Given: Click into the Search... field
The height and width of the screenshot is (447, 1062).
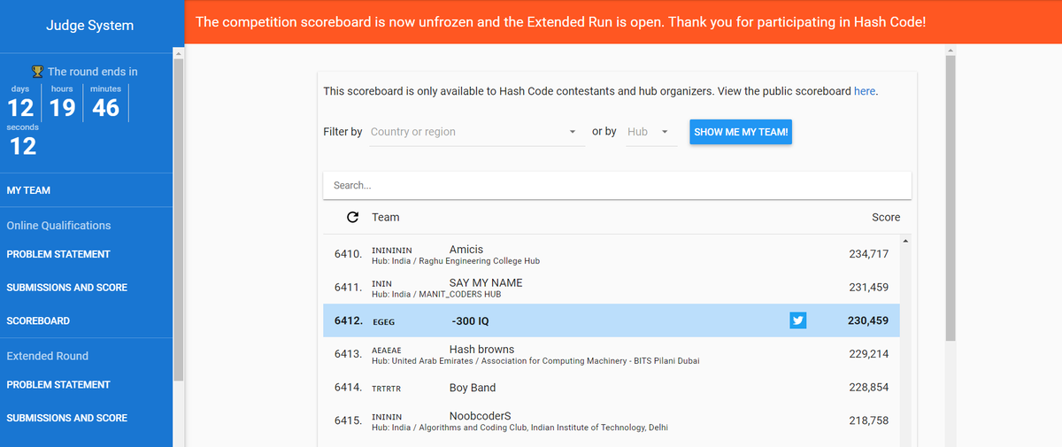Looking at the screenshot, I should (x=617, y=186).
